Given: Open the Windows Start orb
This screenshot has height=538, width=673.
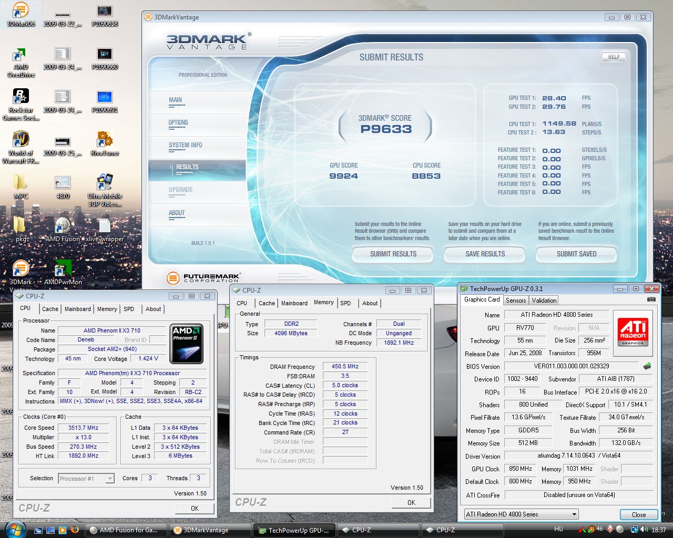Looking at the screenshot, I should pyautogui.click(x=15, y=529).
